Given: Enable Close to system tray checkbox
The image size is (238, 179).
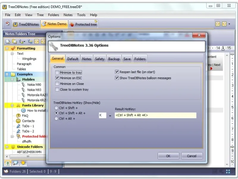Looking at the screenshot, I should [57, 89].
